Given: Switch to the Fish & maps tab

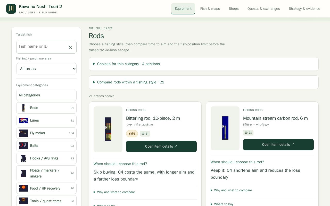Looking at the screenshot, I should tap(210, 9).
